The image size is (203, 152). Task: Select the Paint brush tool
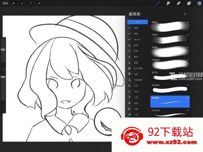click(158, 3)
